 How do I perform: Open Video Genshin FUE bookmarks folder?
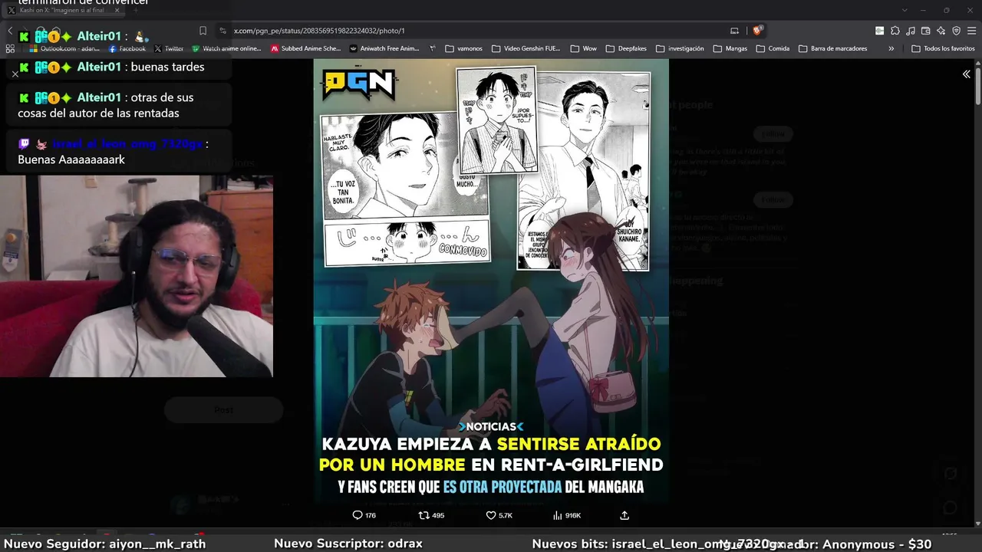point(526,48)
